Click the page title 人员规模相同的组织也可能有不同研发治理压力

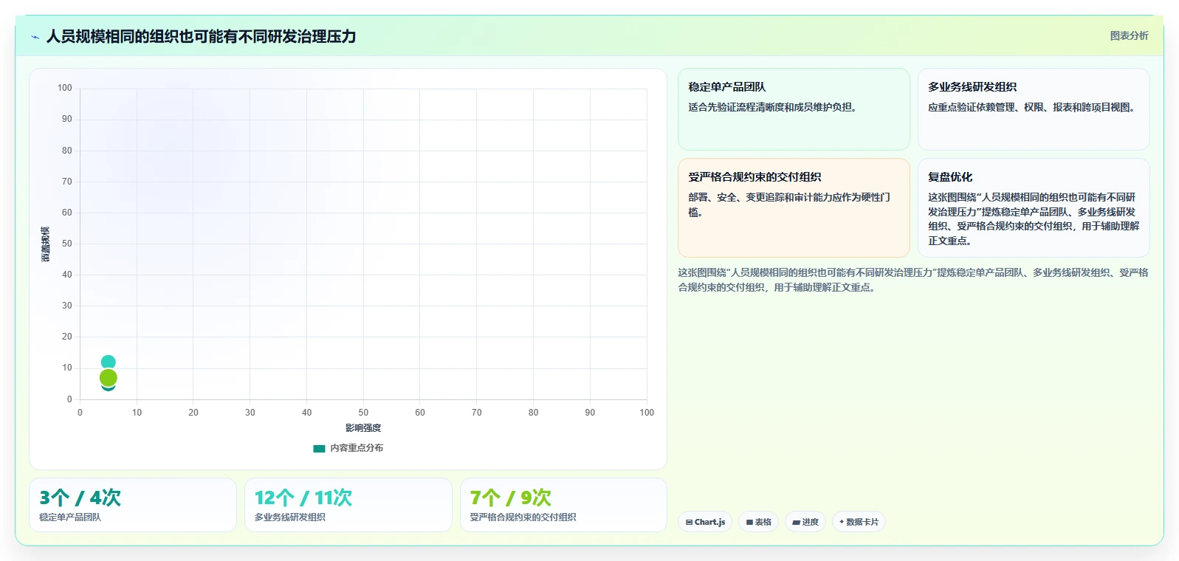pyautogui.click(x=202, y=36)
